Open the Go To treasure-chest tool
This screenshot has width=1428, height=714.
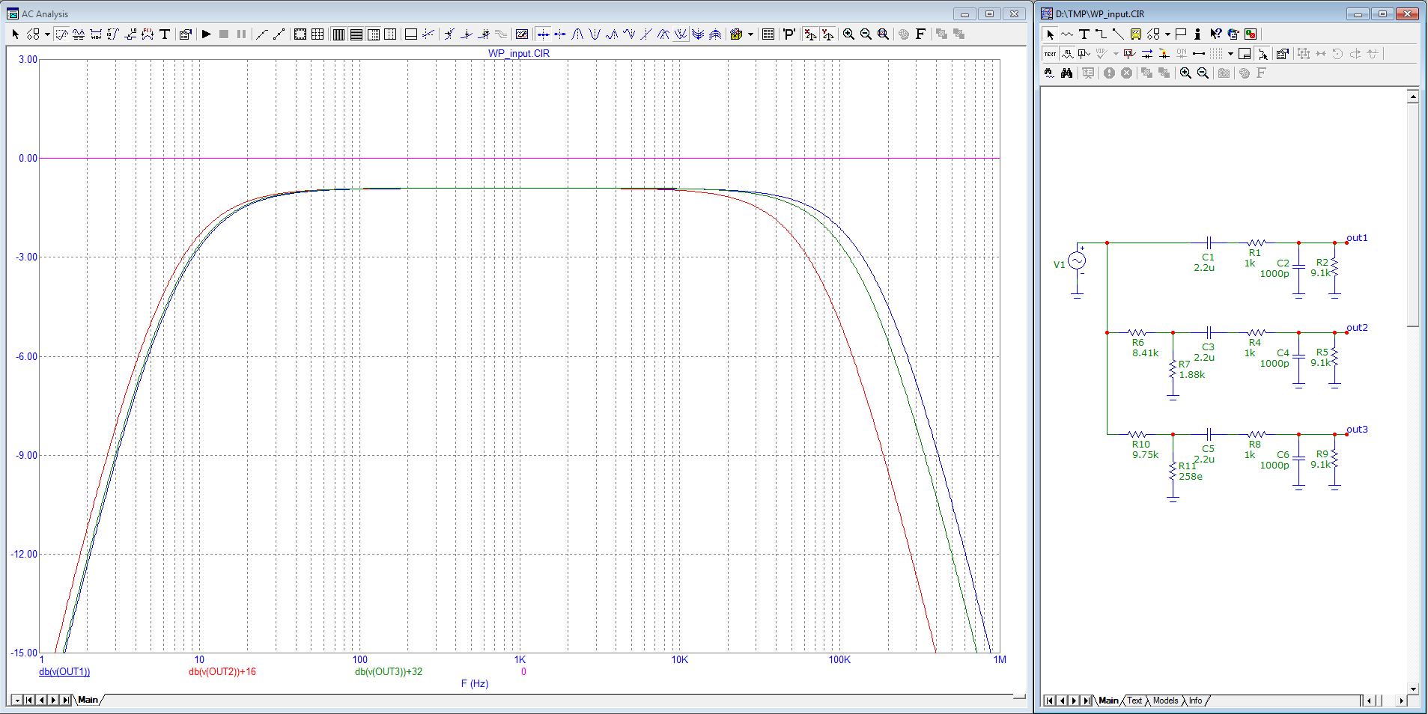click(x=736, y=34)
